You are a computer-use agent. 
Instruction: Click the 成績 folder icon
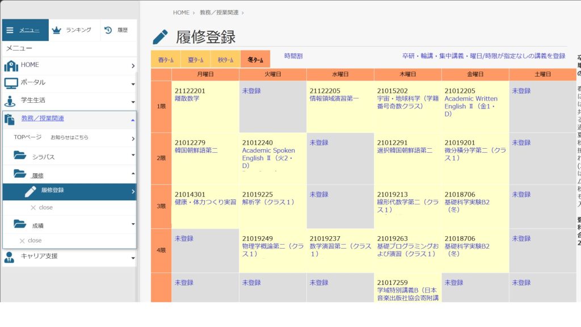coord(20,224)
